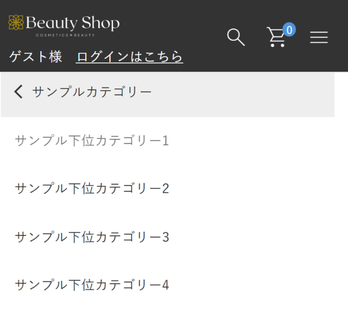Image resolution: width=348 pixels, height=316 pixels.
Task: Click the ログインはこちら login link
Action: point(129,56)
